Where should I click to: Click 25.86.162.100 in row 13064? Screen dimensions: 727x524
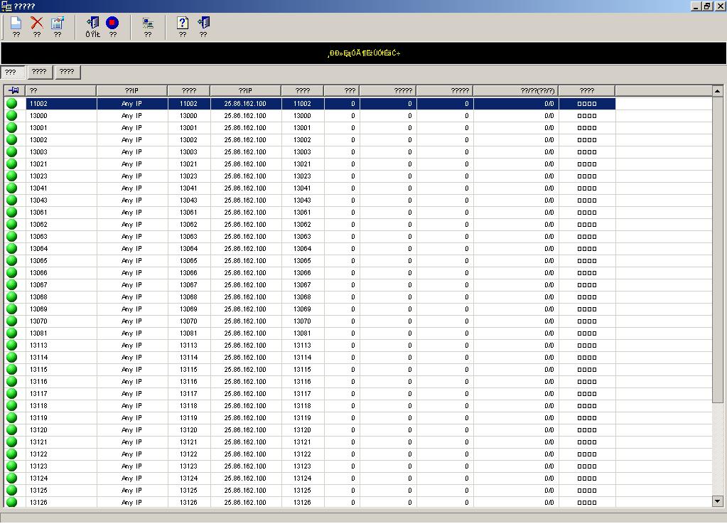pos(245,249)
